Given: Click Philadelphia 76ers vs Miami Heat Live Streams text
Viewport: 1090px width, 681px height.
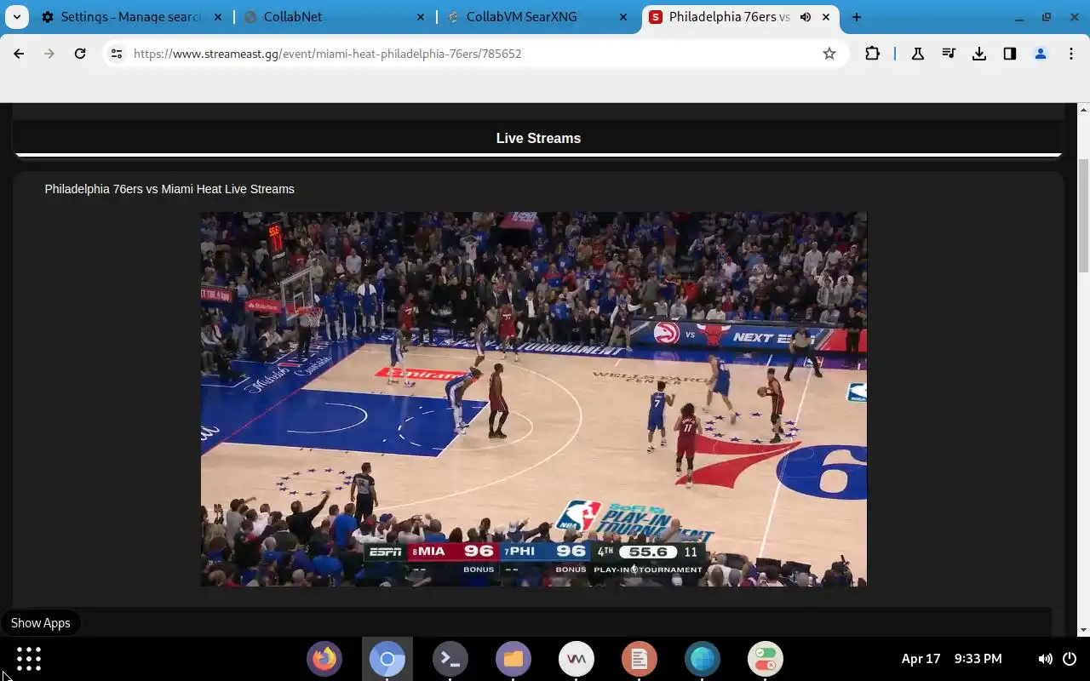Looking at the screenshot, I should (169, 189).
